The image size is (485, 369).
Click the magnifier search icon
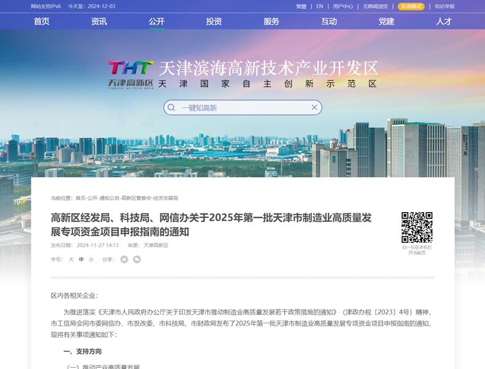(x=171, y=107)
